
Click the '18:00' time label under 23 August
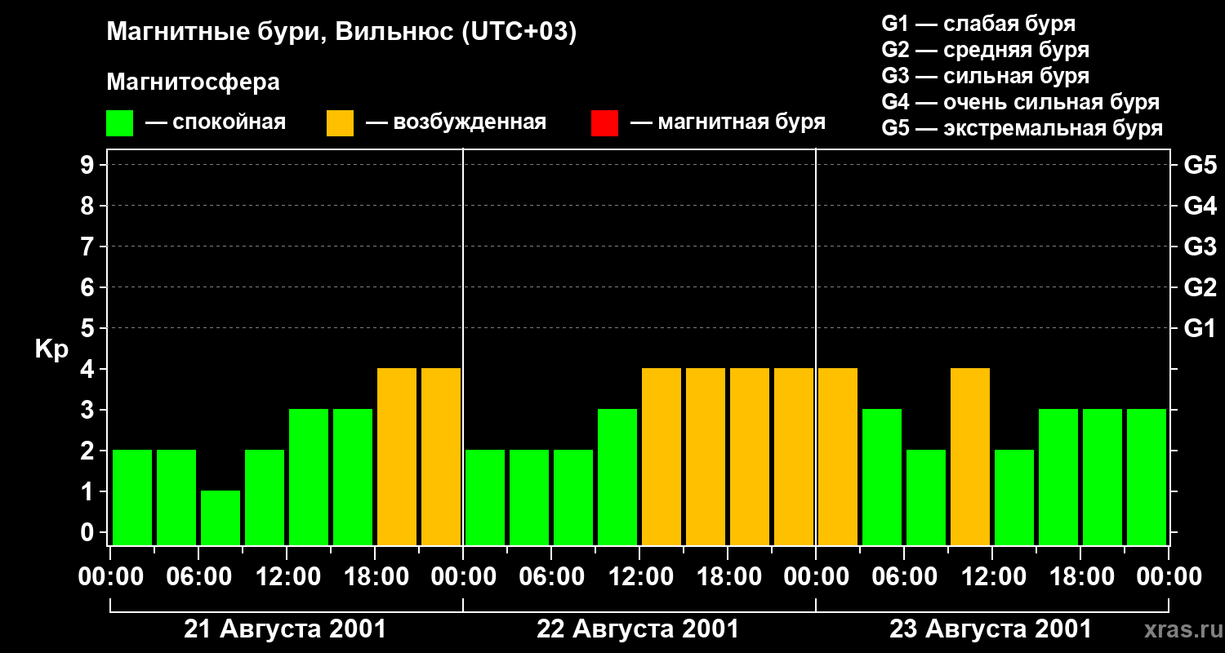pos(1082,577)
